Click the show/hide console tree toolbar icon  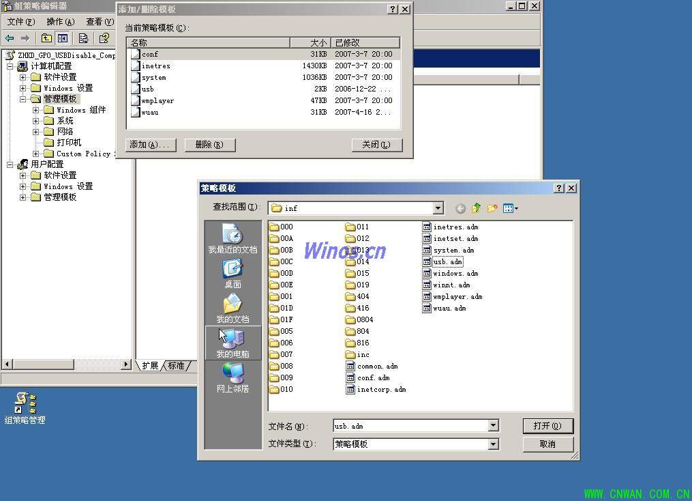pyautogui.click(x=63, y=38)
